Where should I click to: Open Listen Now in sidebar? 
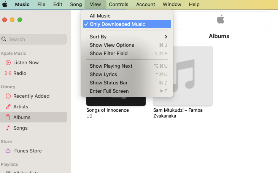[33, 63]
